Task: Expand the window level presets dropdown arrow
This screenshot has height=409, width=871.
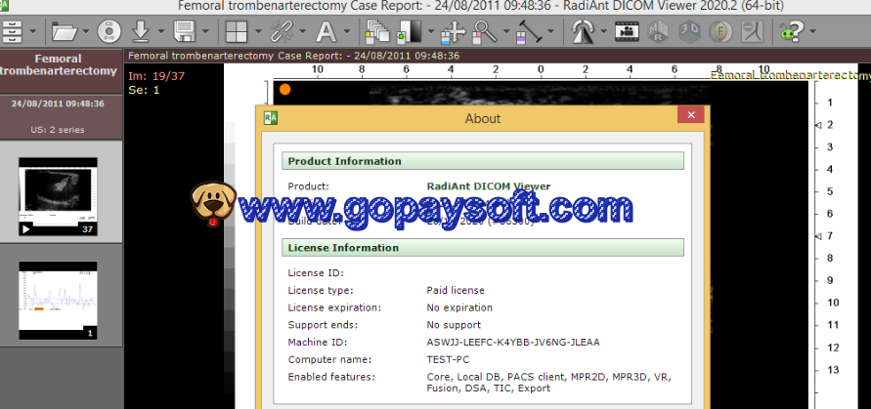Action: pyautogui.click(x=431, y=31)
